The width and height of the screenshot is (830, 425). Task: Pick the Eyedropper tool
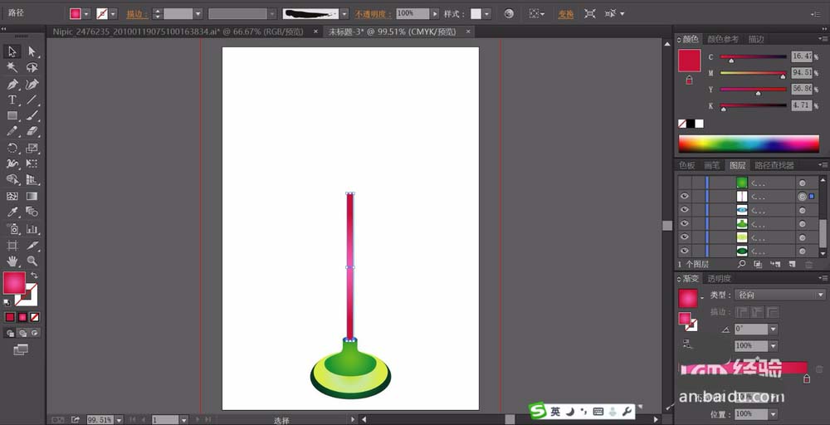pos(12,212)
